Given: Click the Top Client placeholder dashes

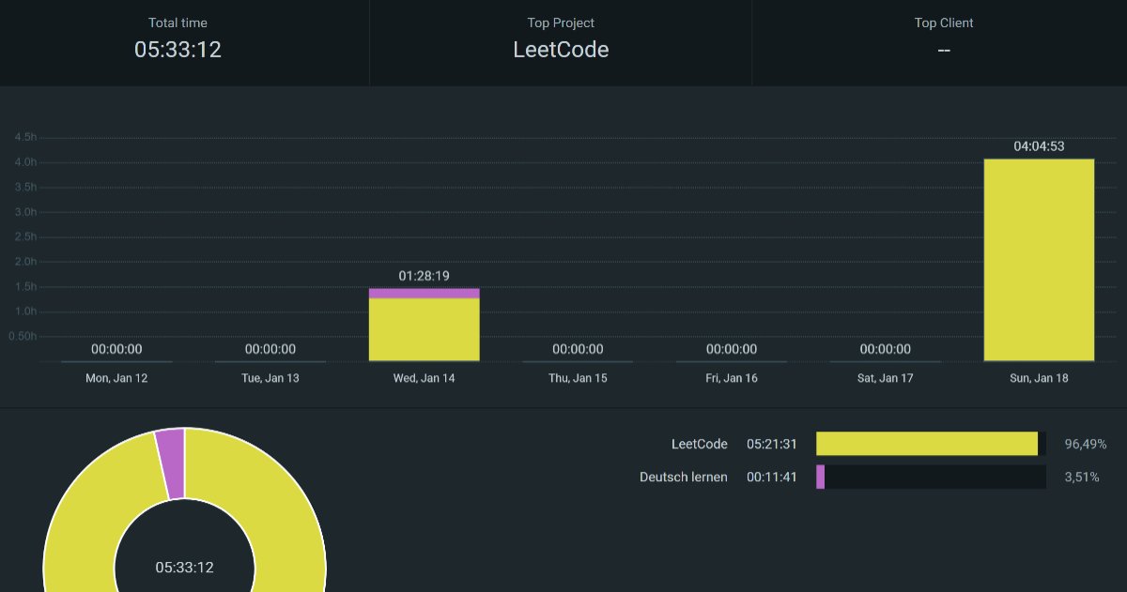Looking at the screenshot, I should (x=944, y=50).
